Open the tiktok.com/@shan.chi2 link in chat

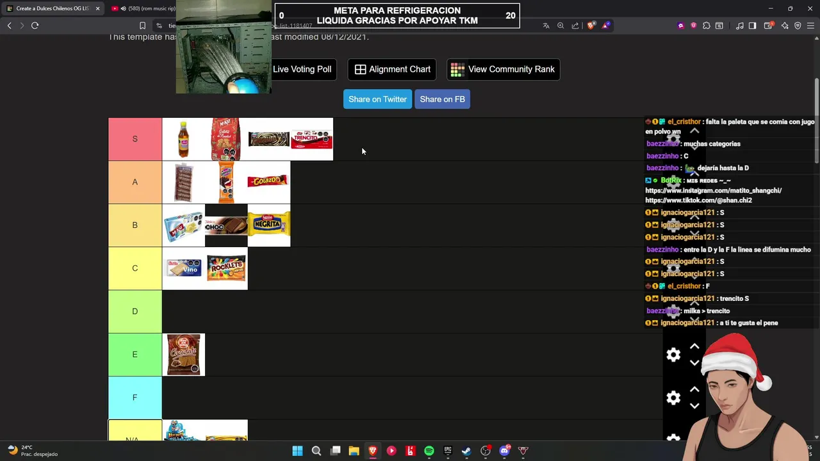click(698, 200)
